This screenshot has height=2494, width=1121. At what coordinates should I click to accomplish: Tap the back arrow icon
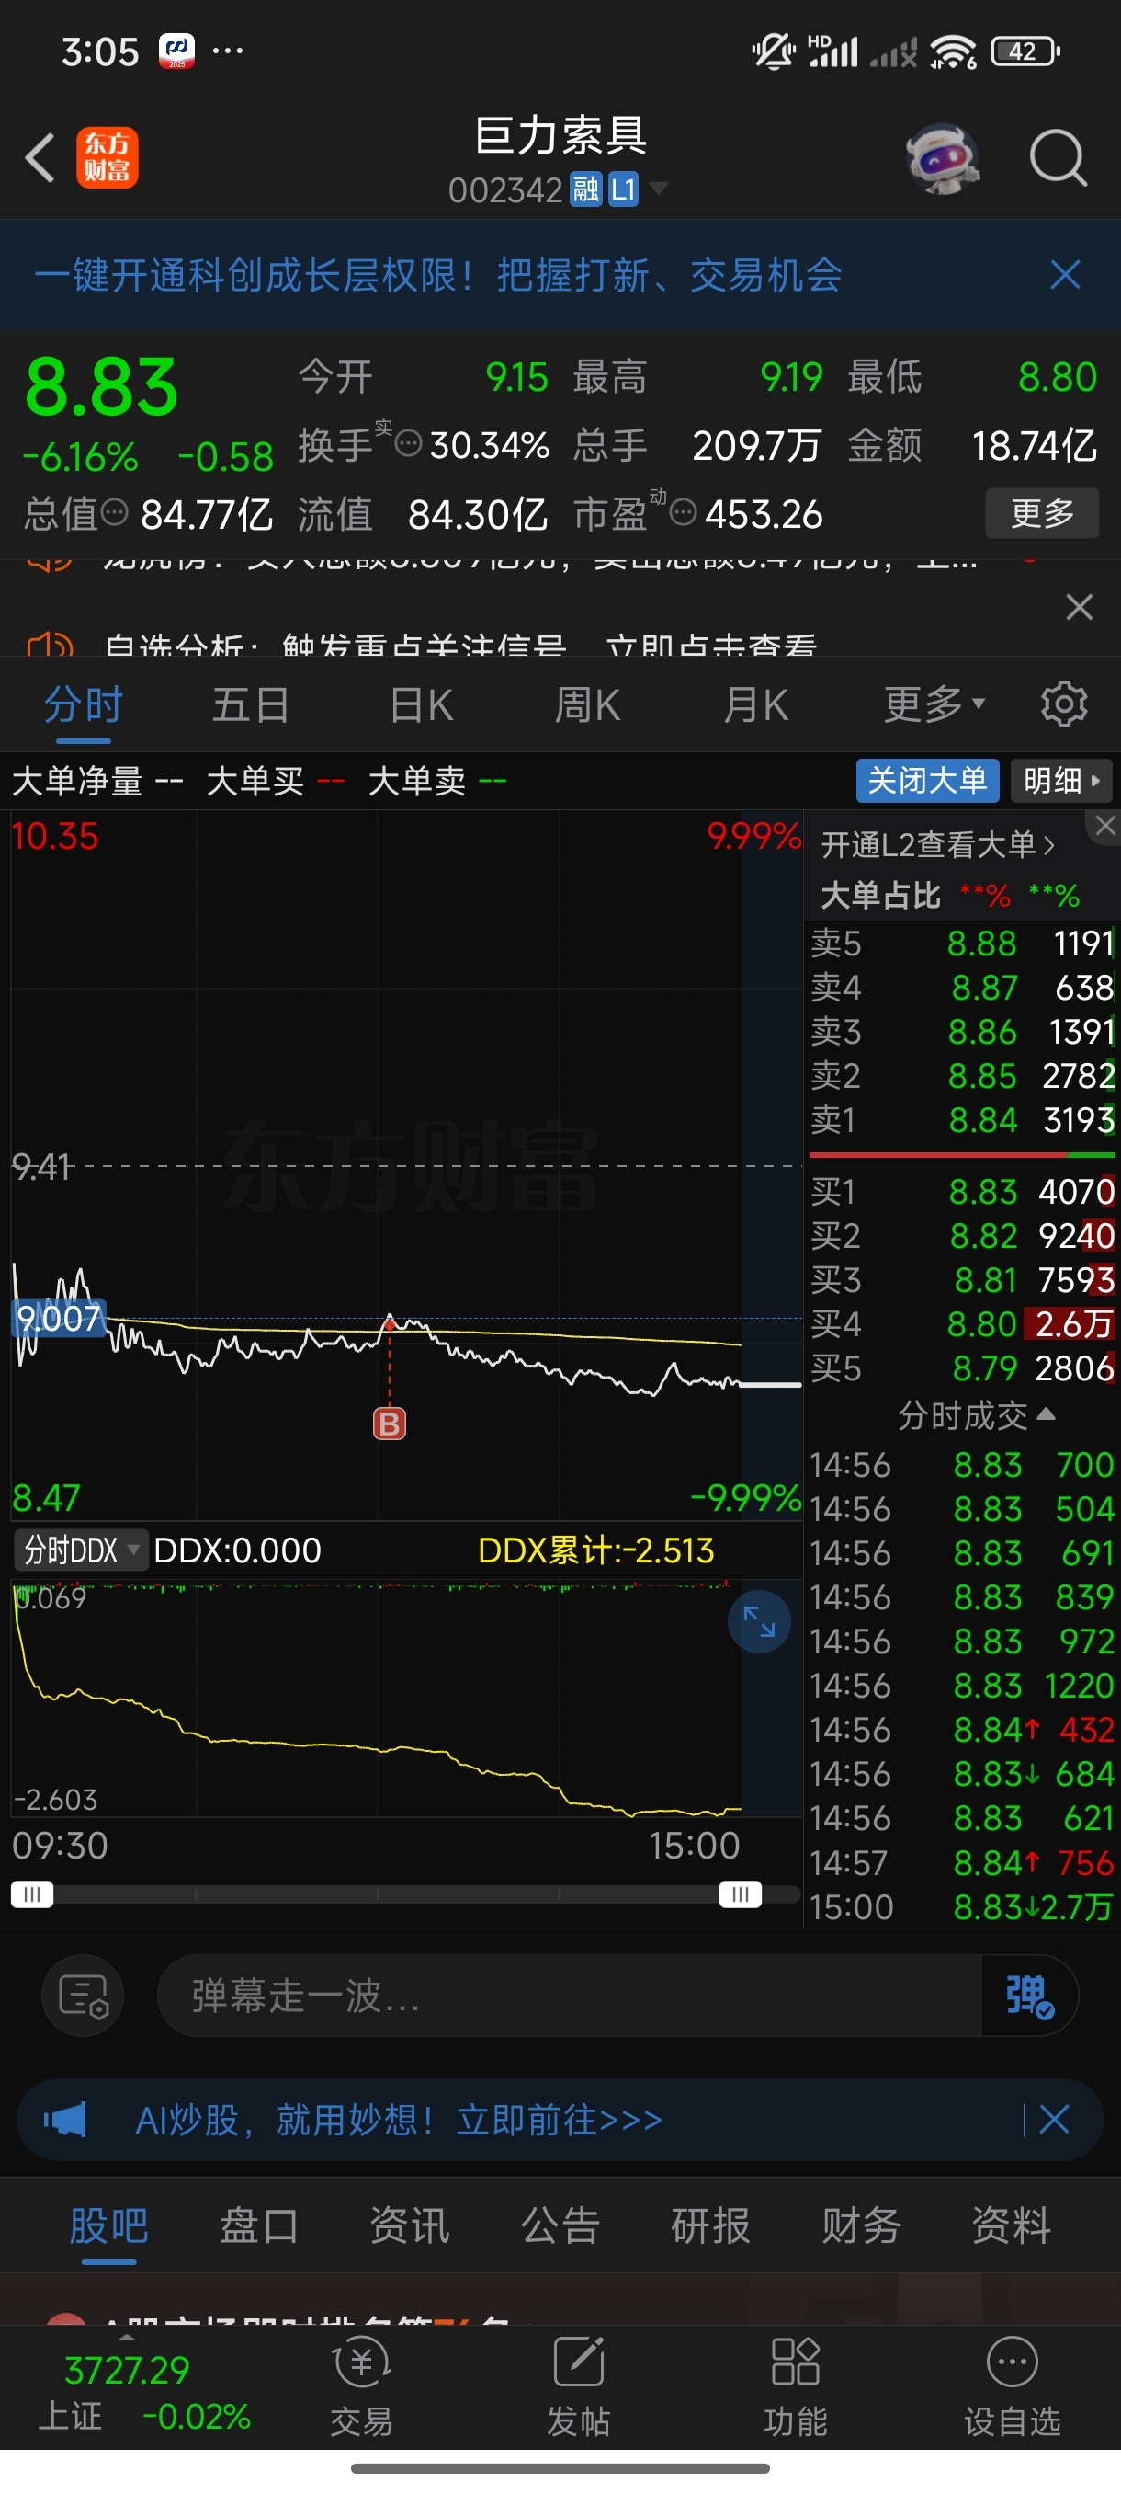click(40, 158)
